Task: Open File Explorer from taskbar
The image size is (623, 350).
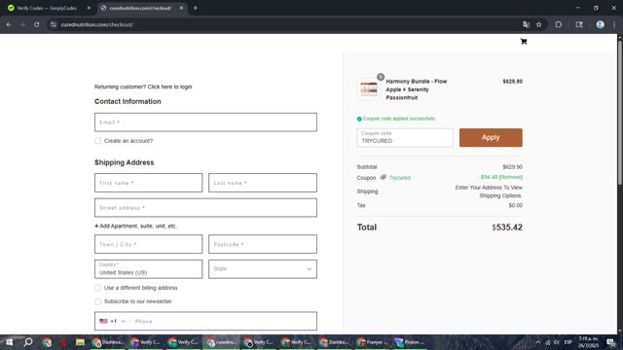Action: click(80, 342)
